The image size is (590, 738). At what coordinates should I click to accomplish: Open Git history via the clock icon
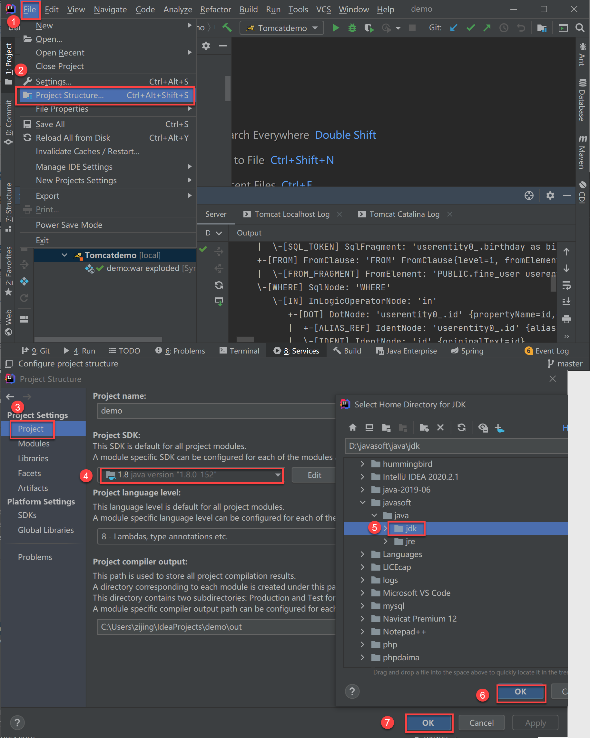point(504,28)
